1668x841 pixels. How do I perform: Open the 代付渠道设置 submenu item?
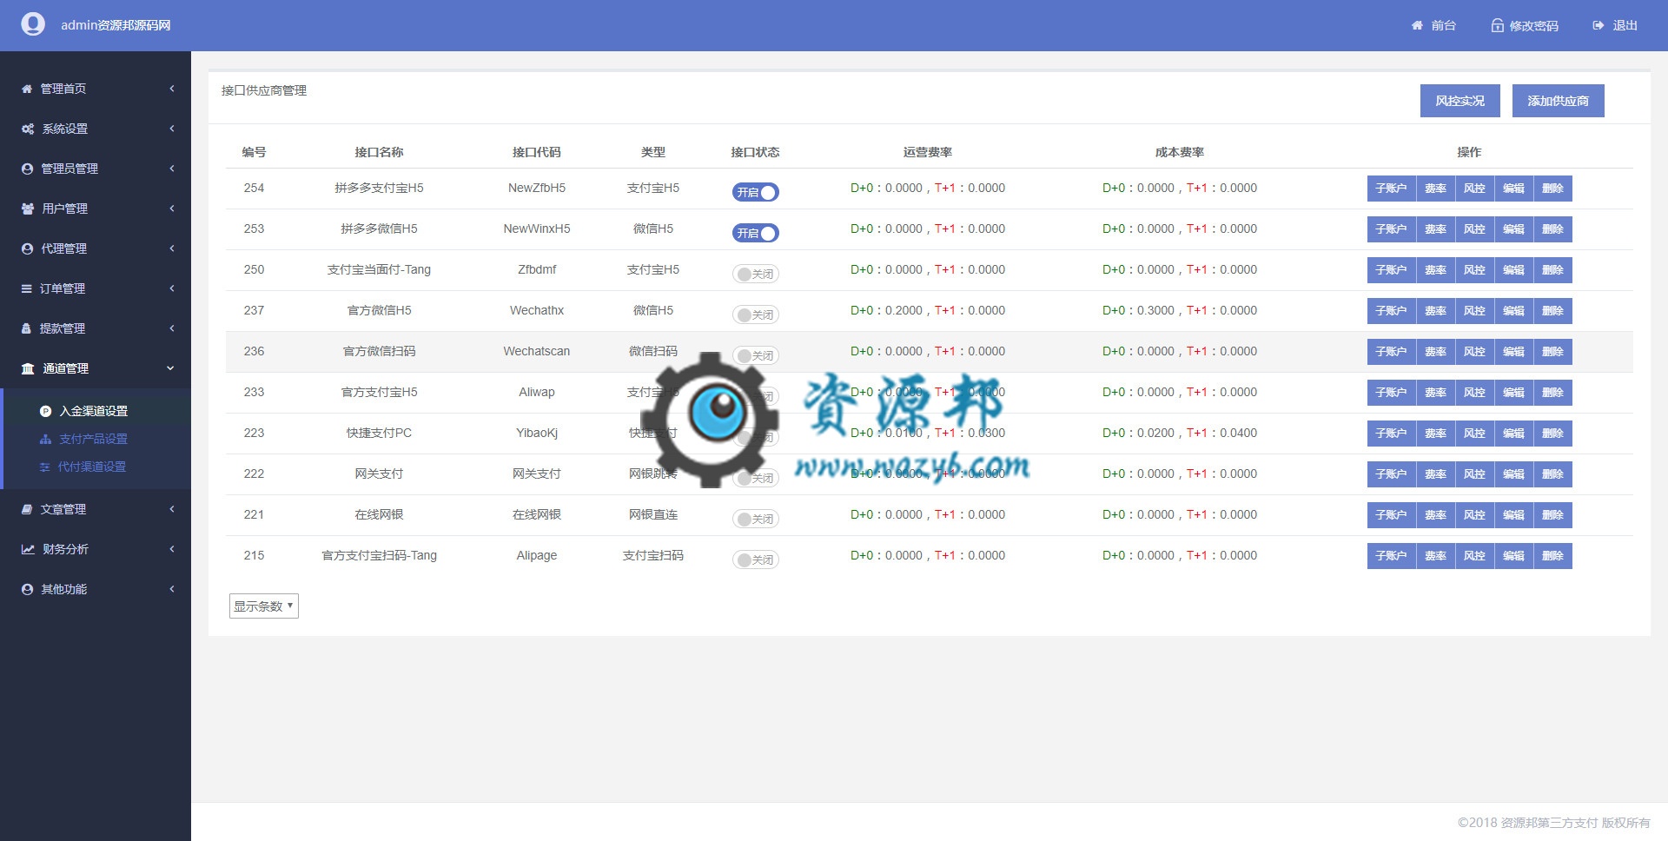pos(91,467)
